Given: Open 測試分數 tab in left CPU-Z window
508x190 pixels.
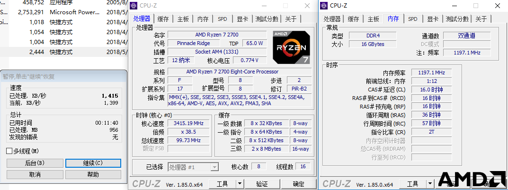Looking at the screenshot, I should tap(267, 19).
